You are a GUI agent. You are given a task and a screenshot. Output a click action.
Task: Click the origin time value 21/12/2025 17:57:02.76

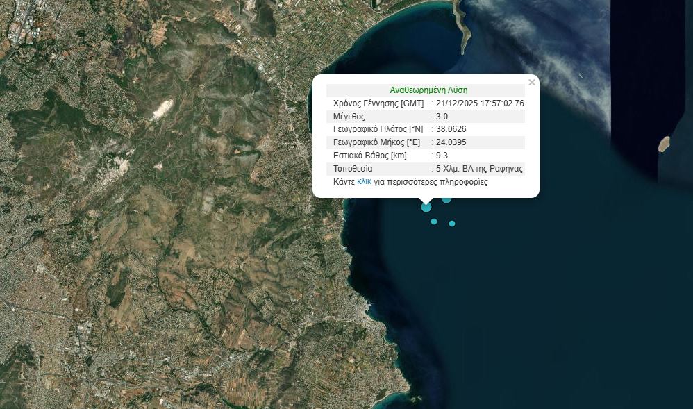480,103
